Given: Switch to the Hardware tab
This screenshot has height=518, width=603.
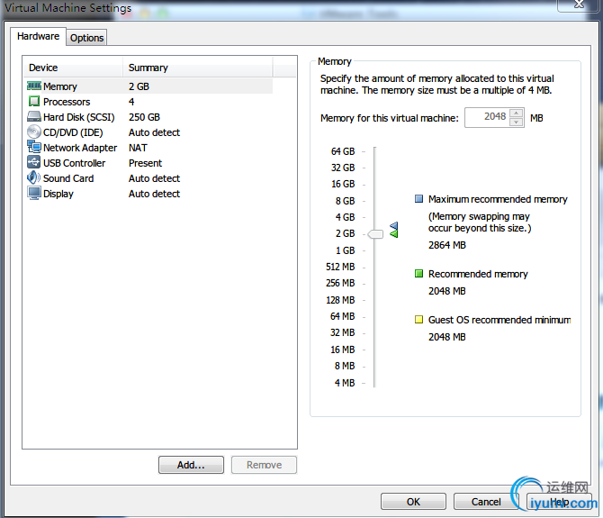Looking at the screenshot, I should 38,36.
